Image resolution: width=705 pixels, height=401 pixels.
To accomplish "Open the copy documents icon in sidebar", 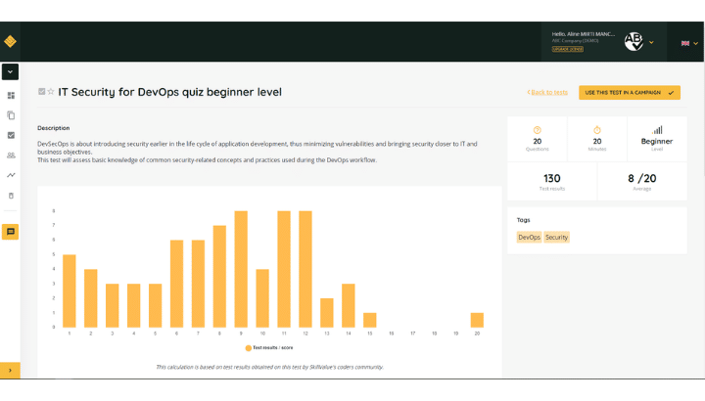I will pos(11,115).
